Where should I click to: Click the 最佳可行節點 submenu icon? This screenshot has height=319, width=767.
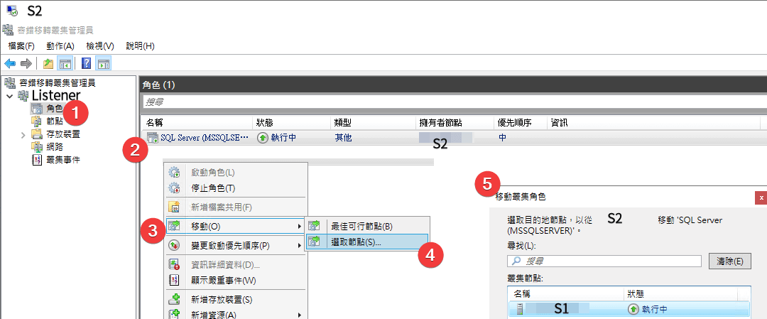pos(314,226)
